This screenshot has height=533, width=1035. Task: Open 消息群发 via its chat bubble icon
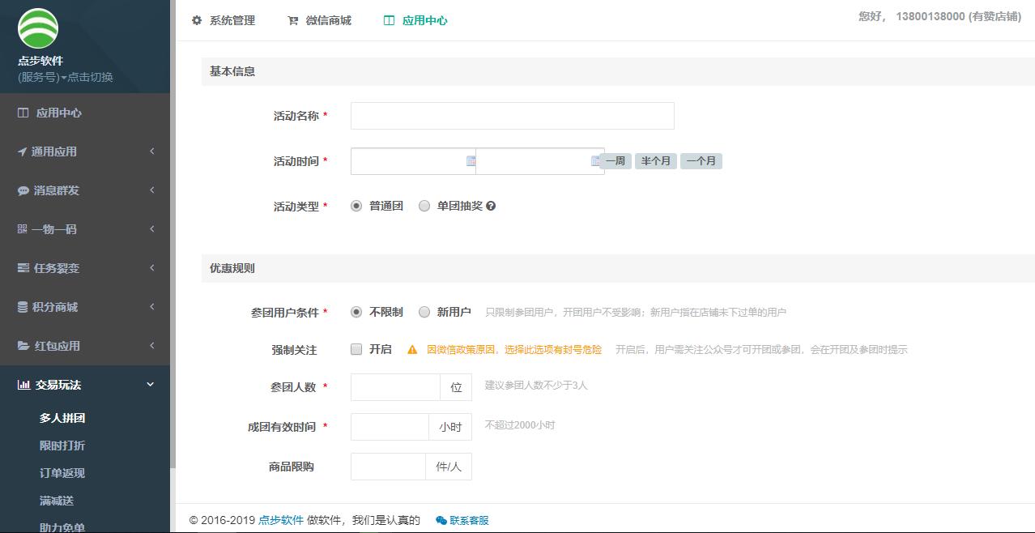(x=20, y=190)
